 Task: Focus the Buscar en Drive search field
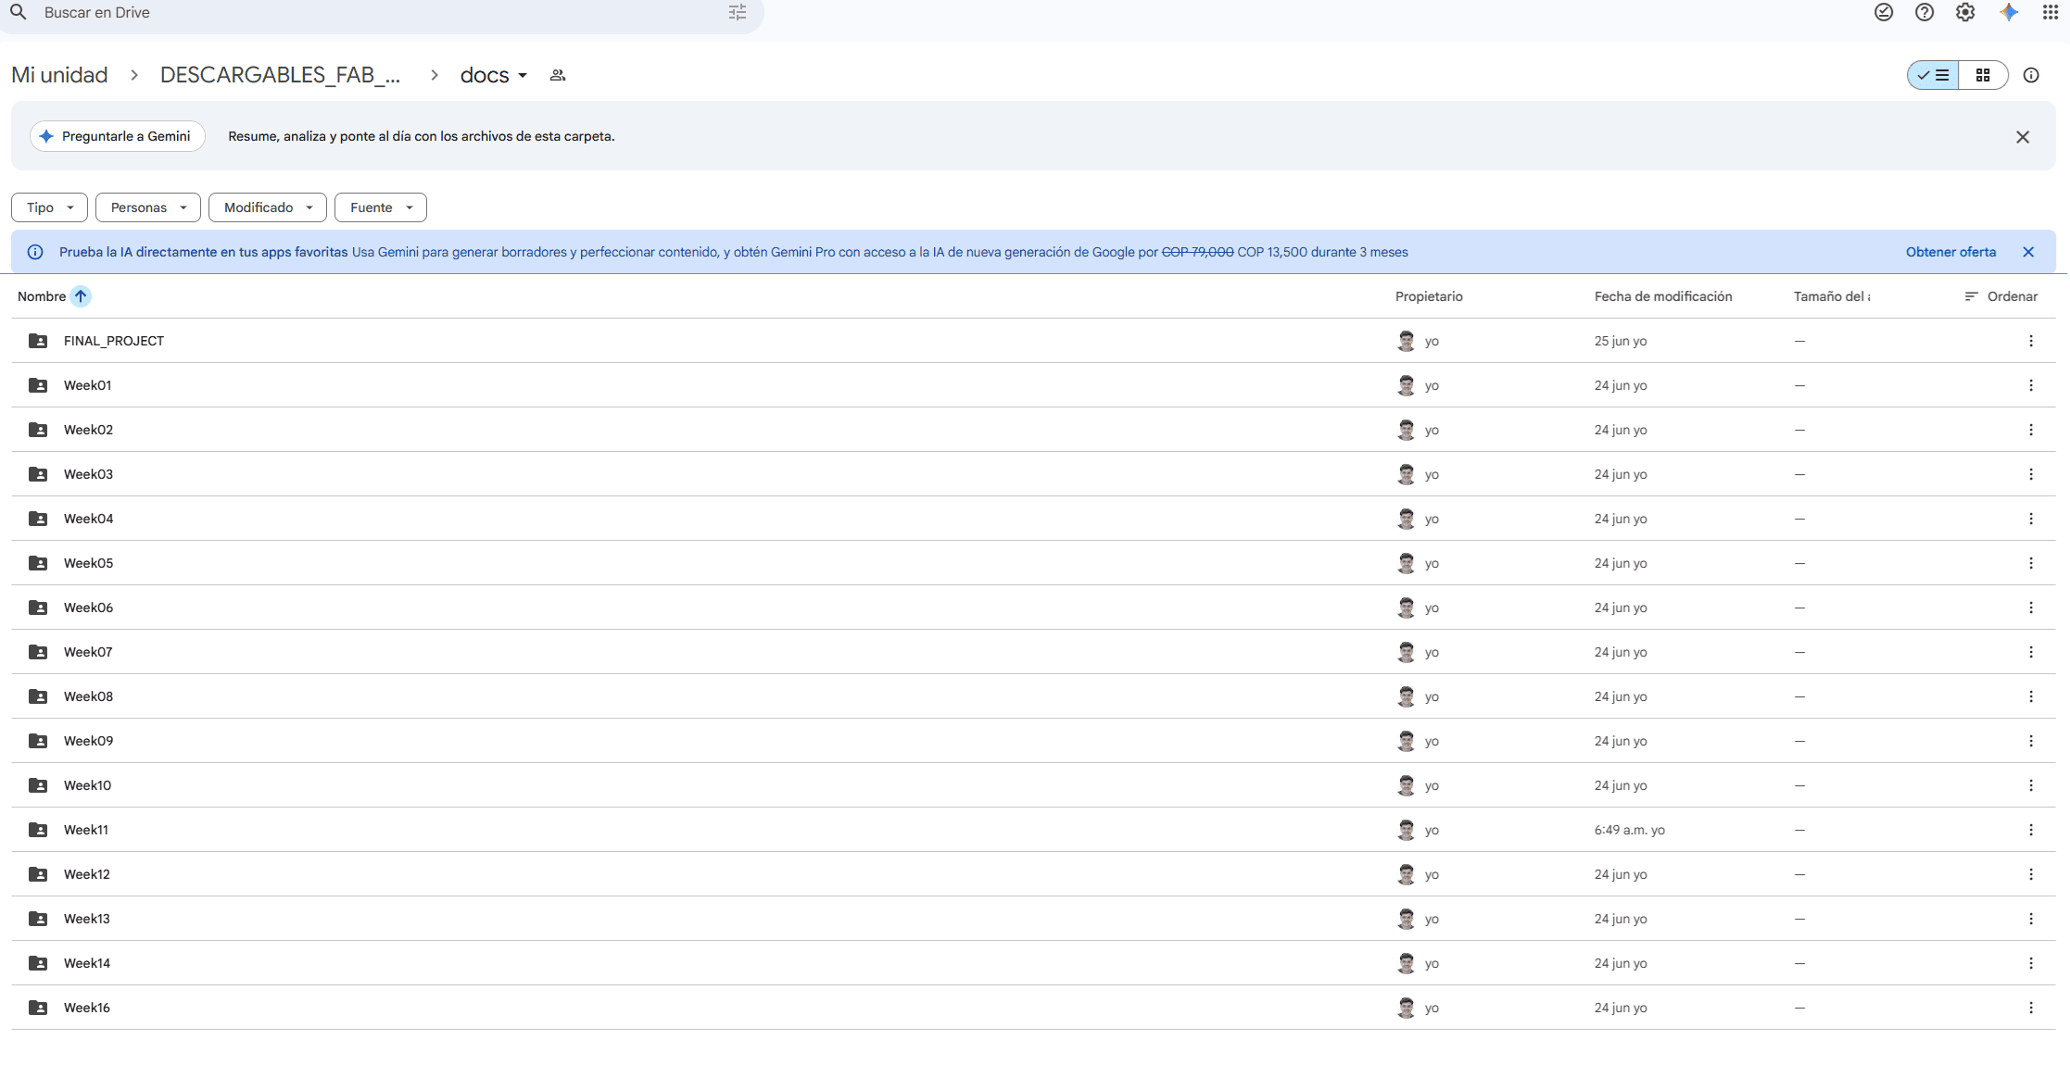[380, 13]
